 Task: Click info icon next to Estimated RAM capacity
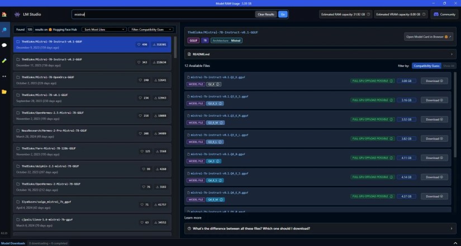tap(368, 15)
